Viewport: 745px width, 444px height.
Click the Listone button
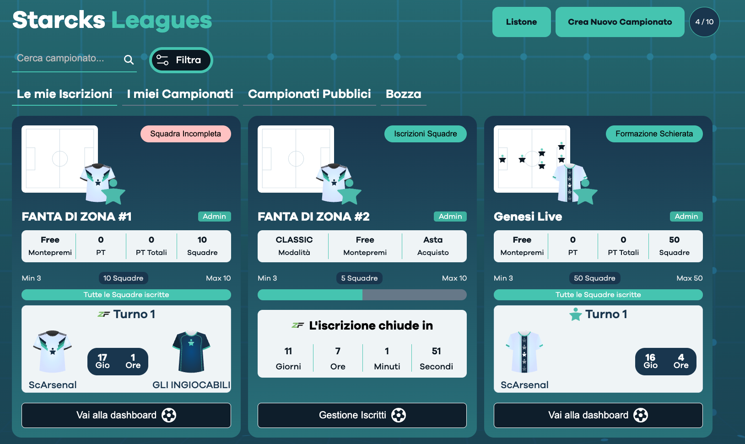tap(522, 22)
